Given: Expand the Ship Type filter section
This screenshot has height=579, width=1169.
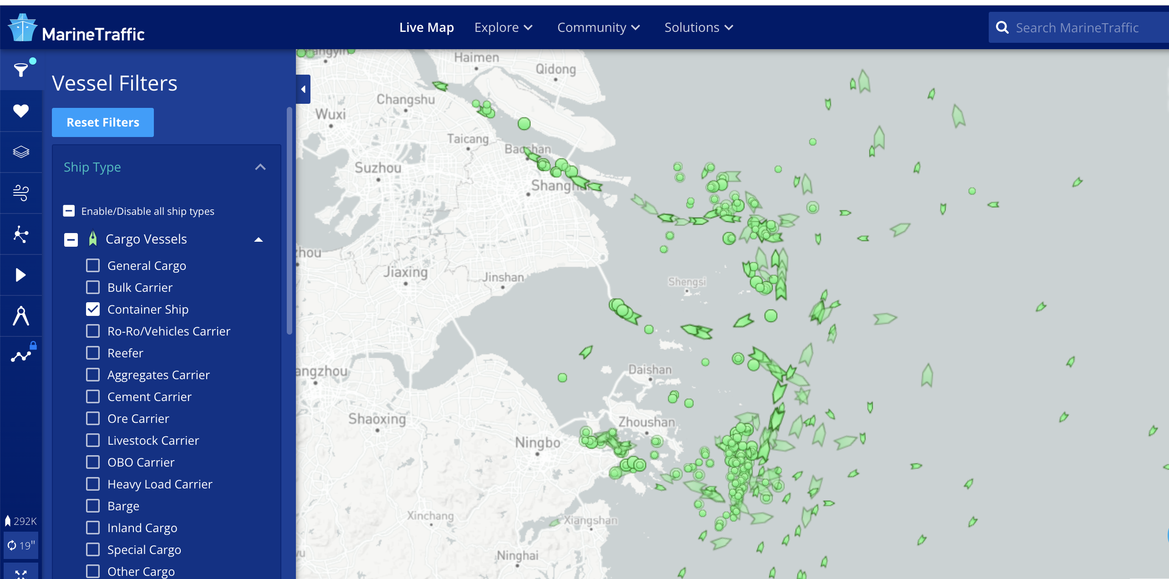Looking at the screenshot, I should [x=260, y=167].
